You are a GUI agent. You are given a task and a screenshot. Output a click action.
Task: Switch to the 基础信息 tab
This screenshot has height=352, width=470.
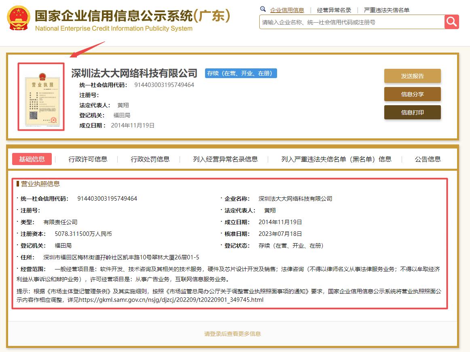tap(32, 159)
